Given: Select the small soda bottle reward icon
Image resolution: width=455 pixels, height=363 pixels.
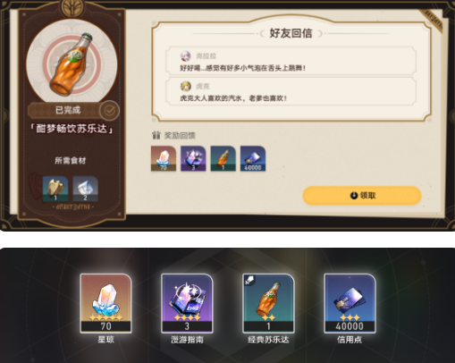Looking at the screenshot, I should pos(223,158).
